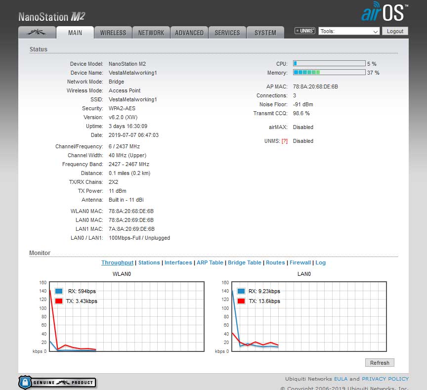
Task: Select the noise floor value -91 dBm
Action: coord(303,104)
